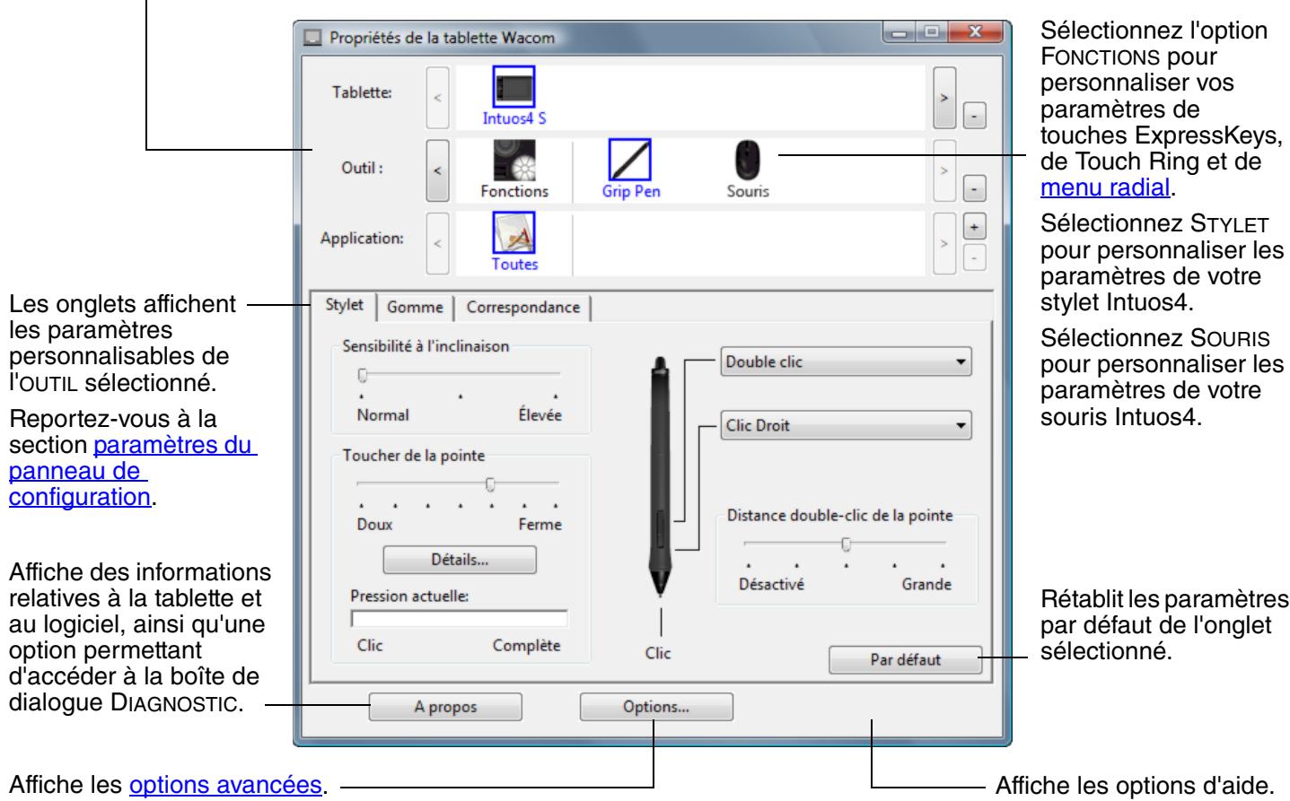Switch to the Correspondance tab
Viewport: 1290px width, 801px height.
[523, 307]
